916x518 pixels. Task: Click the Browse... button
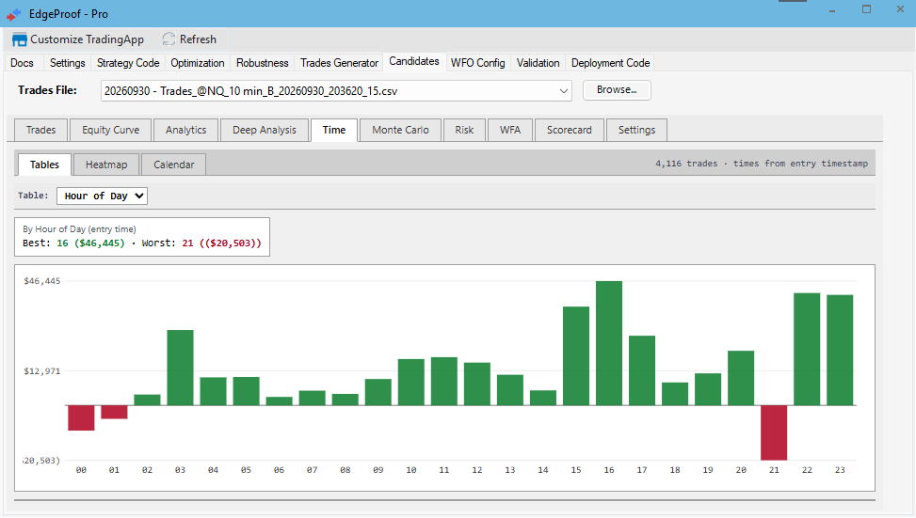[617, 90]
